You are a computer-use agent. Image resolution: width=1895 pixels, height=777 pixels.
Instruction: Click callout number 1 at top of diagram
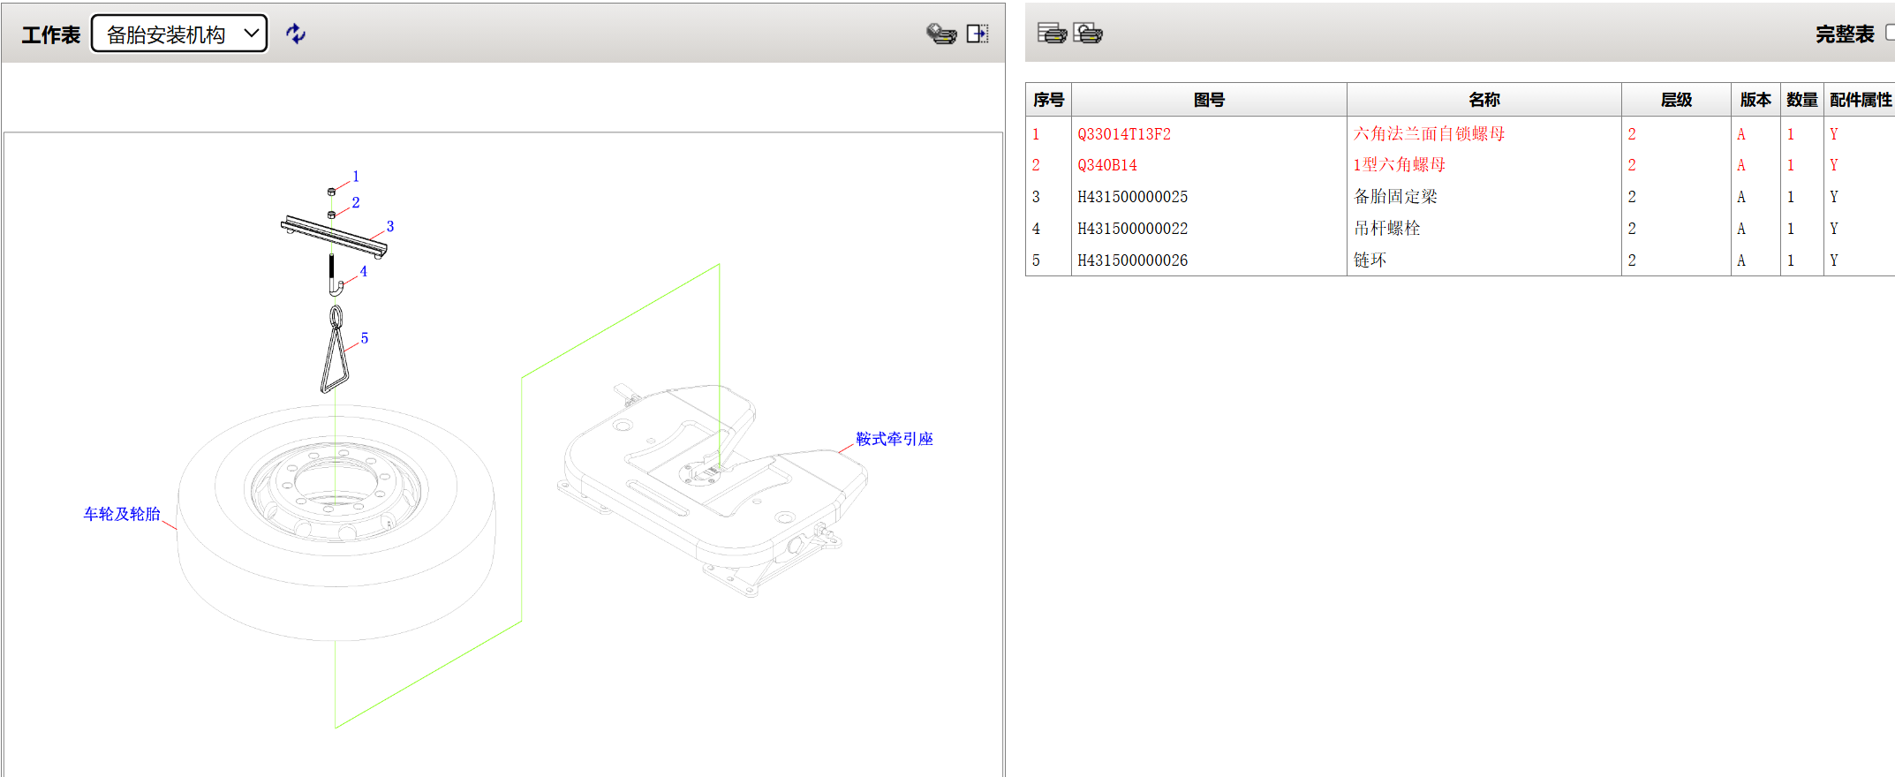coord(356,177)
